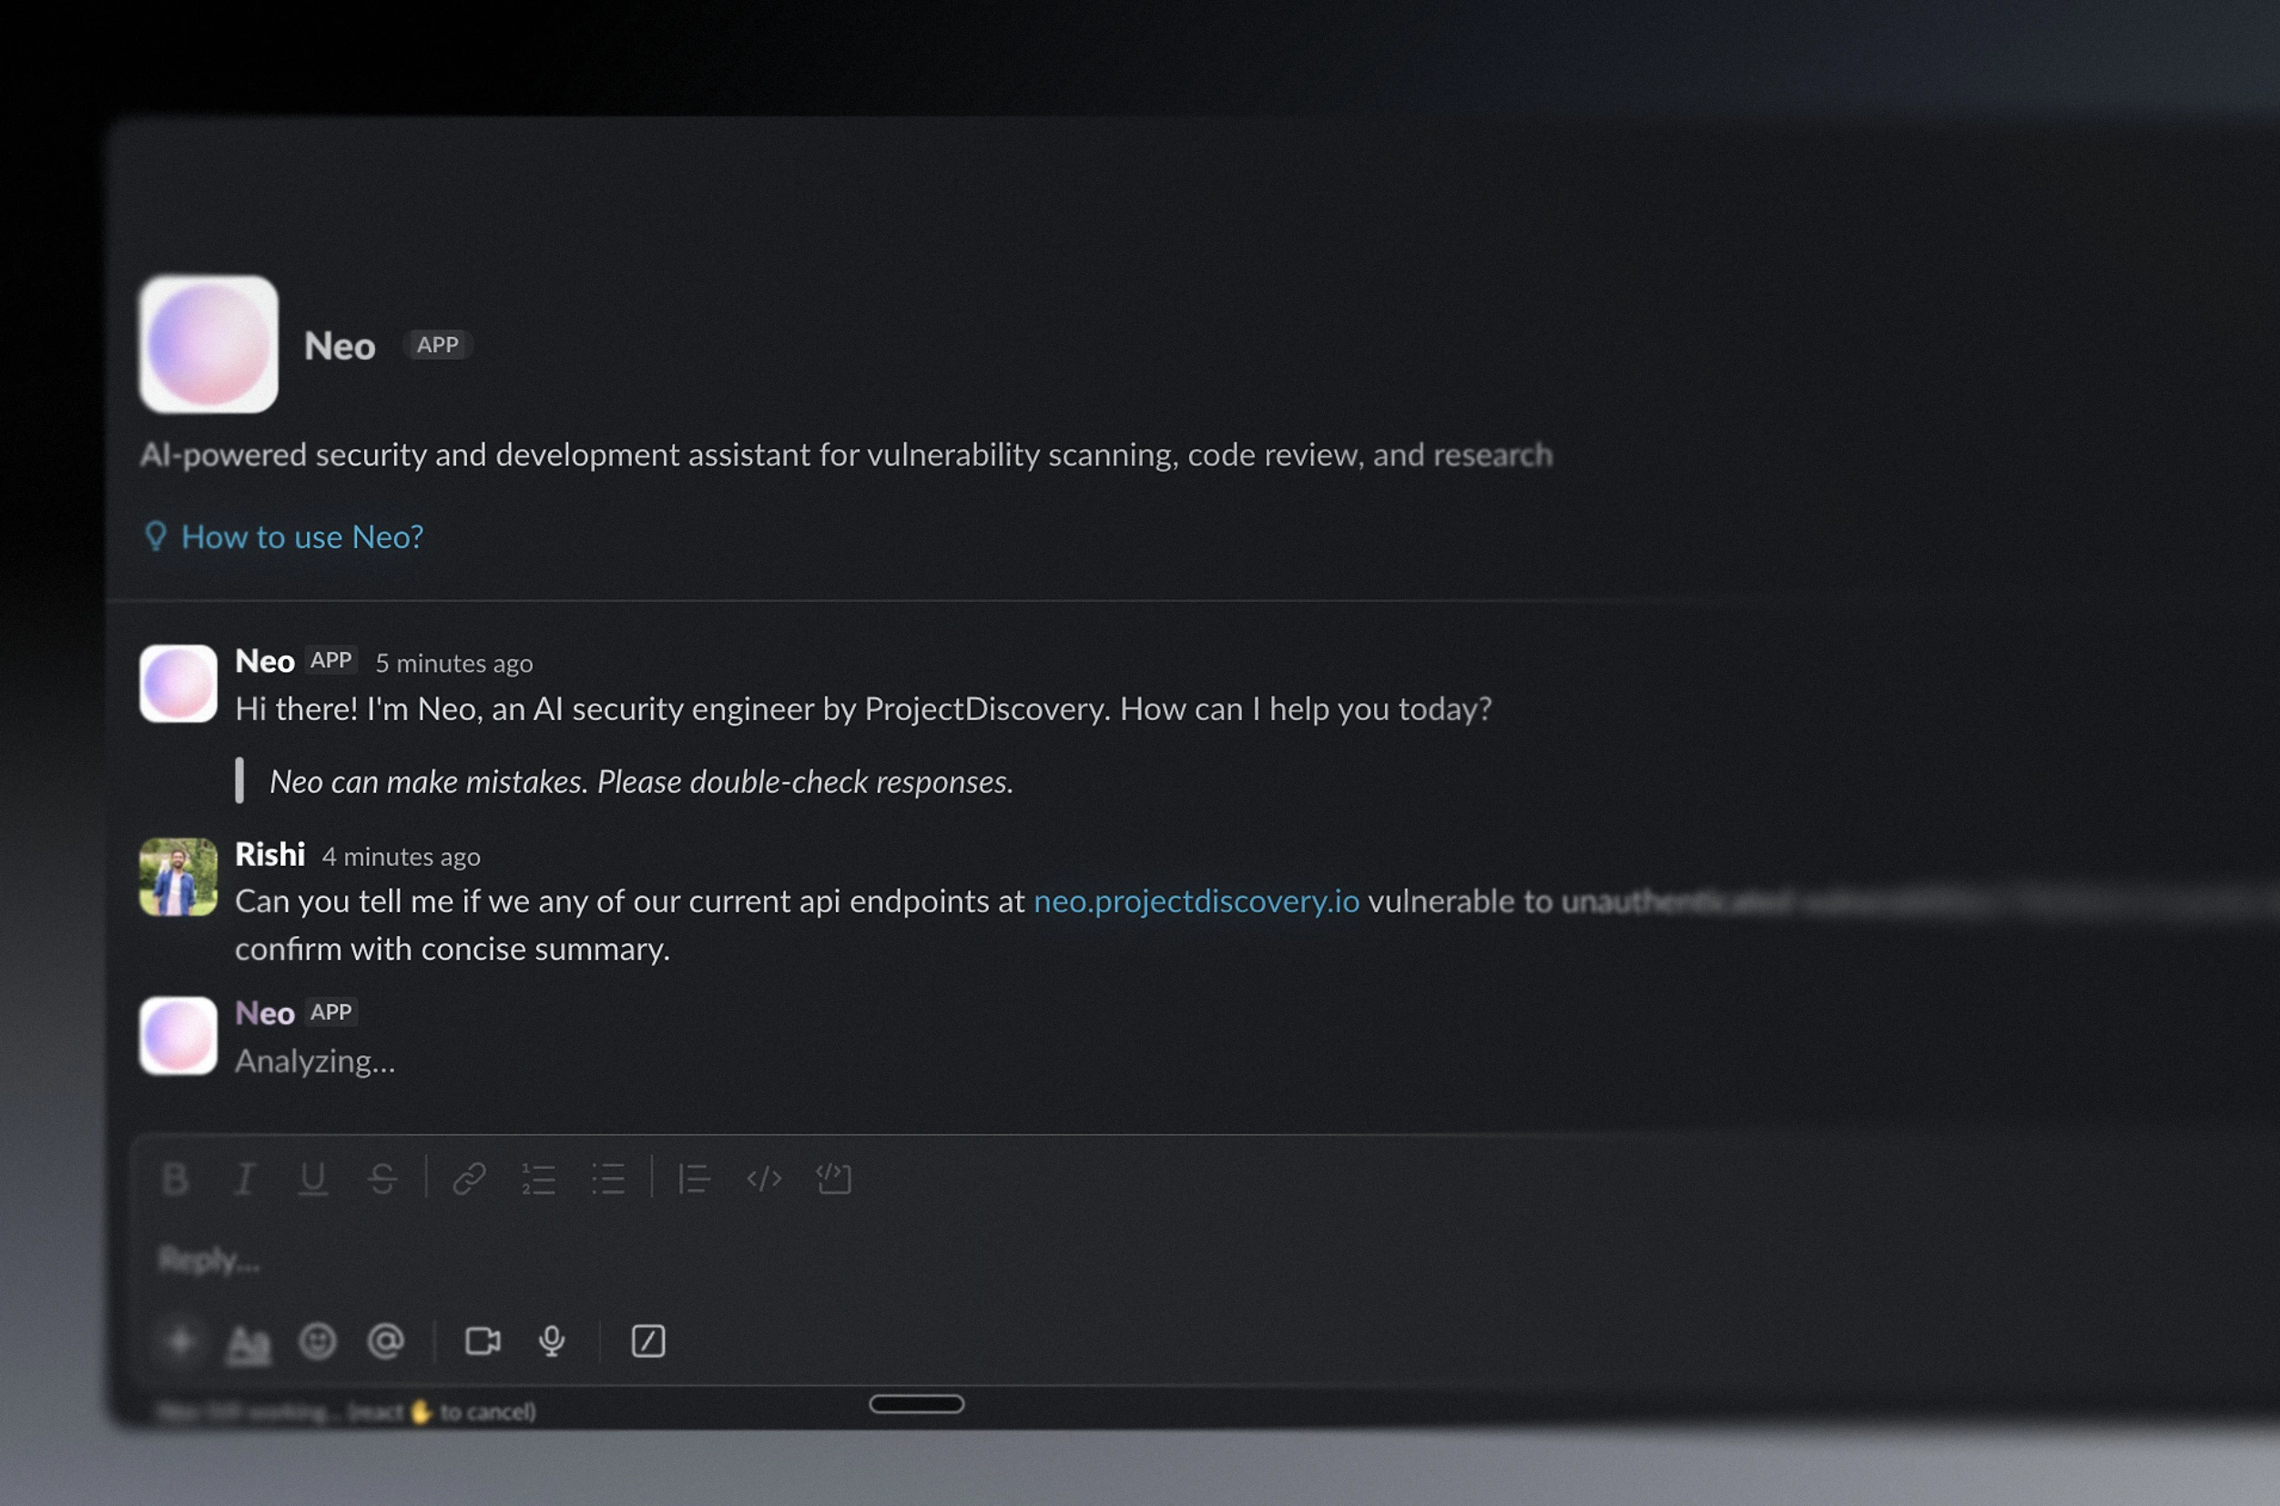
Task: Toggle italic formatting in the reply toolbar
Action: (x=245, y=1178)
